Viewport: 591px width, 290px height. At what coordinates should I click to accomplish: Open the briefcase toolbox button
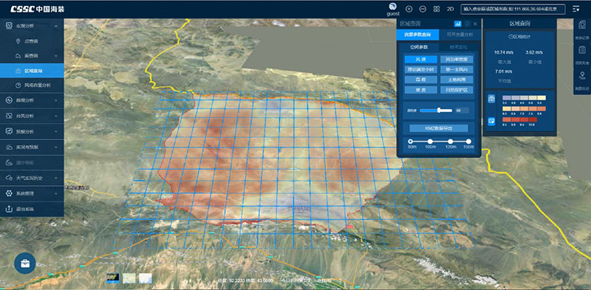pyautogui.click(x=25, y=263)
